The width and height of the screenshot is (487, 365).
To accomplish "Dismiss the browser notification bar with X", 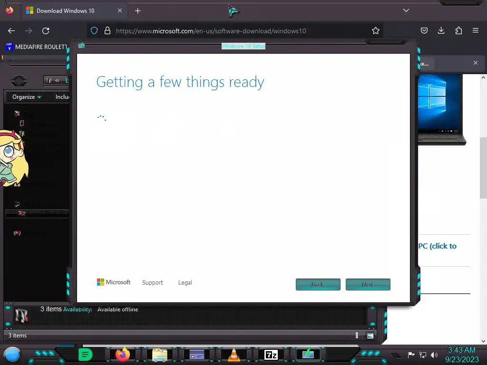I will click(476, 63).
